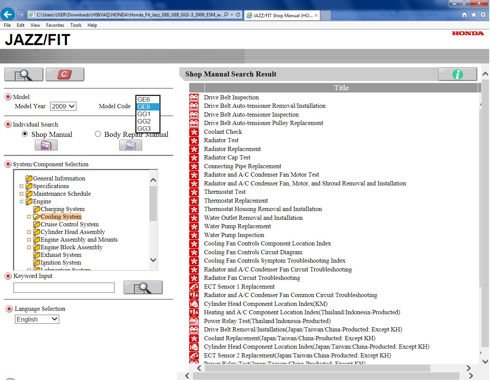Screen dimensions: 490x380
Task: Expand the Engine Block Assembly node
Action: coord(29,247)
